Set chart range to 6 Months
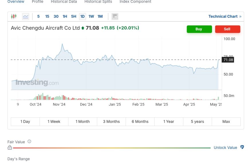The height and width of the screenshot is (163, 249). point(140,122)
